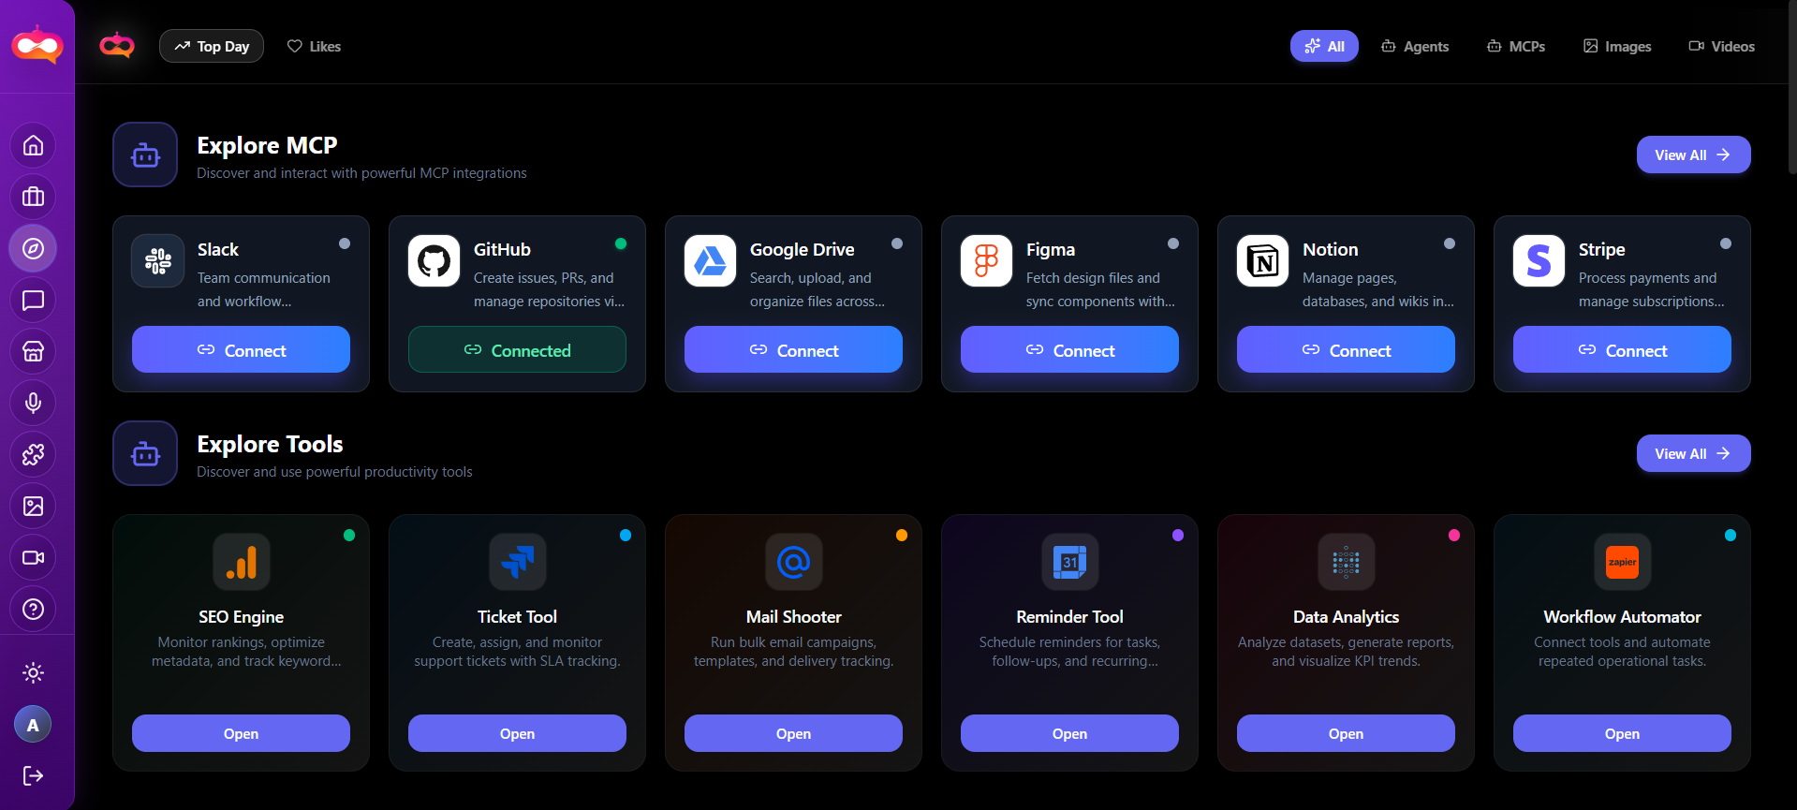Select the compass Explore icon in the sidebar
The width and height of the screenshot is (1797, 810).
click(x=33, y=248)
